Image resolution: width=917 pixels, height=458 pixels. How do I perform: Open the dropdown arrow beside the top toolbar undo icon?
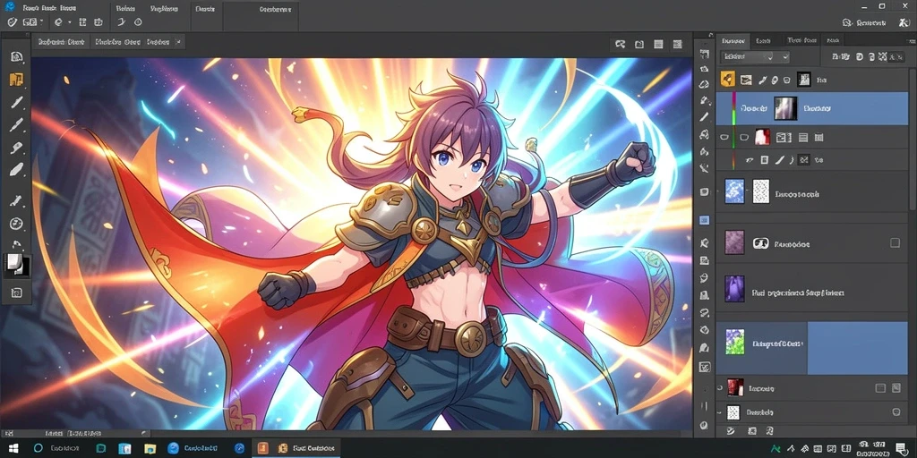tap(70, 22)
